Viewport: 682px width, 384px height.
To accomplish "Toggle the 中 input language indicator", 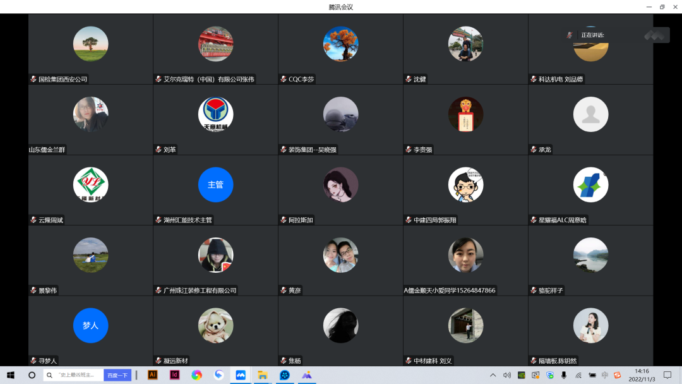I will [605, 375].
